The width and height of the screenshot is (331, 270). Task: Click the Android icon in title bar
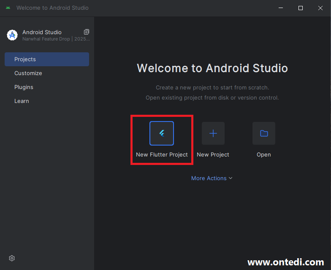[x=8, y=8]
